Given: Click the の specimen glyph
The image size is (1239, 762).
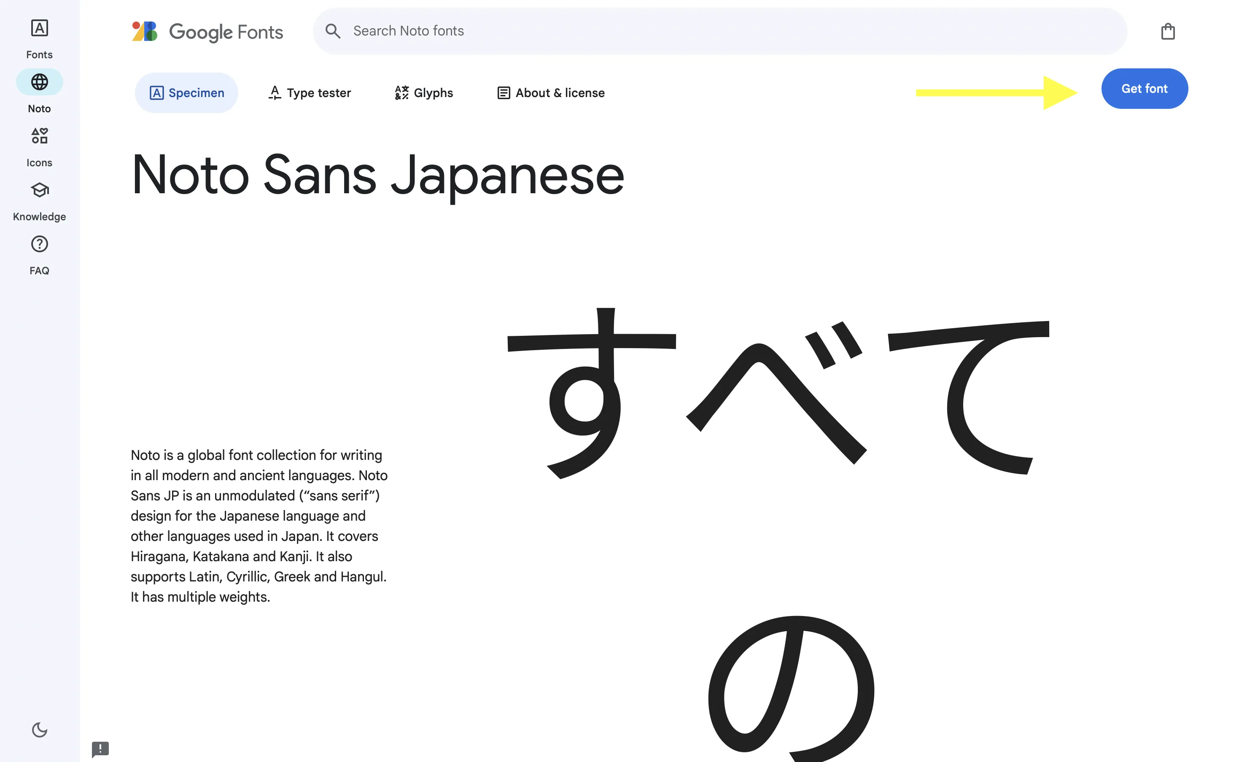Looking at the screenshot, I should (x=791, y=689).
